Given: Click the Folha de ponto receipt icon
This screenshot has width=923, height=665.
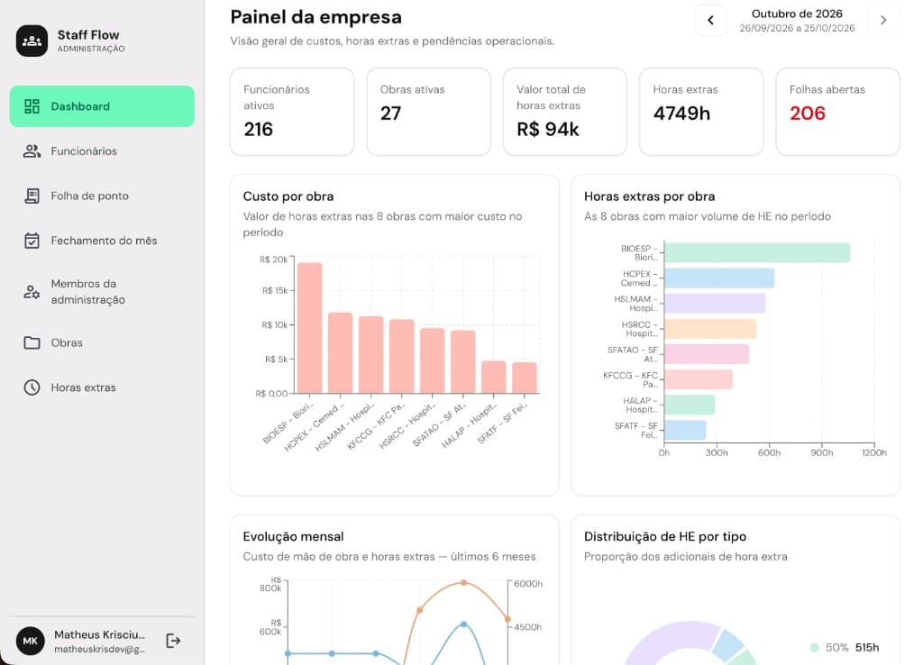Looking at the screenshot, I should coord(32,196).
